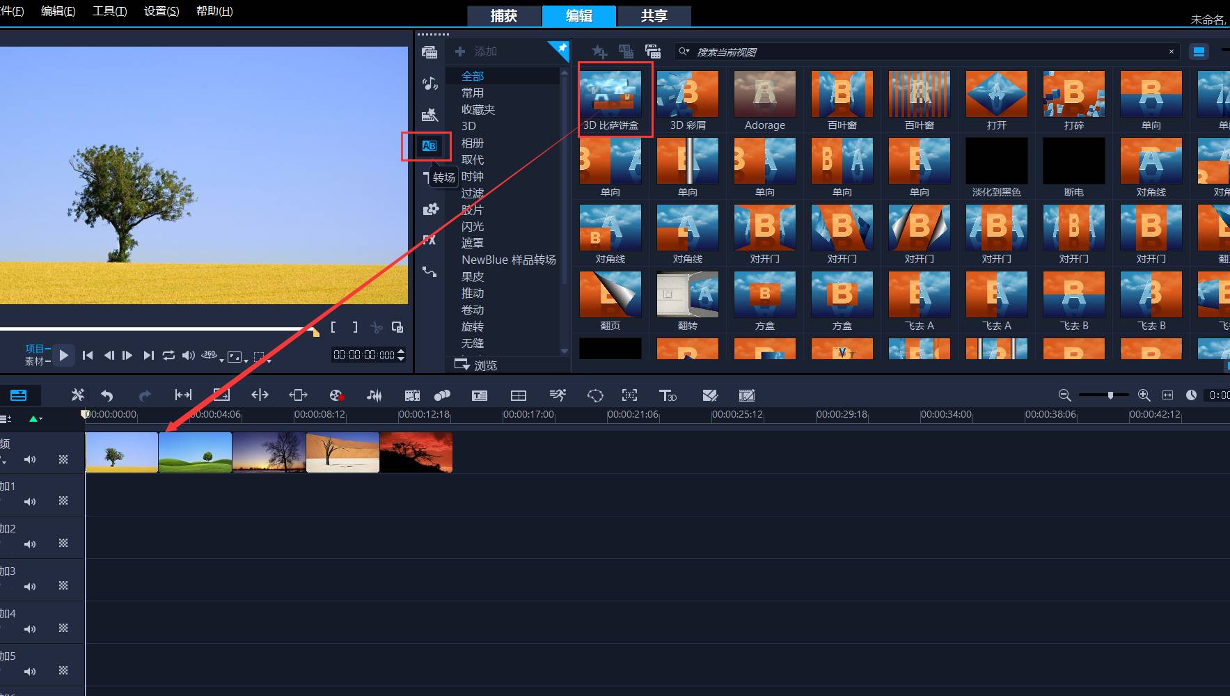Zoom in the timeline with magnifier plus

click(1144, 395)
